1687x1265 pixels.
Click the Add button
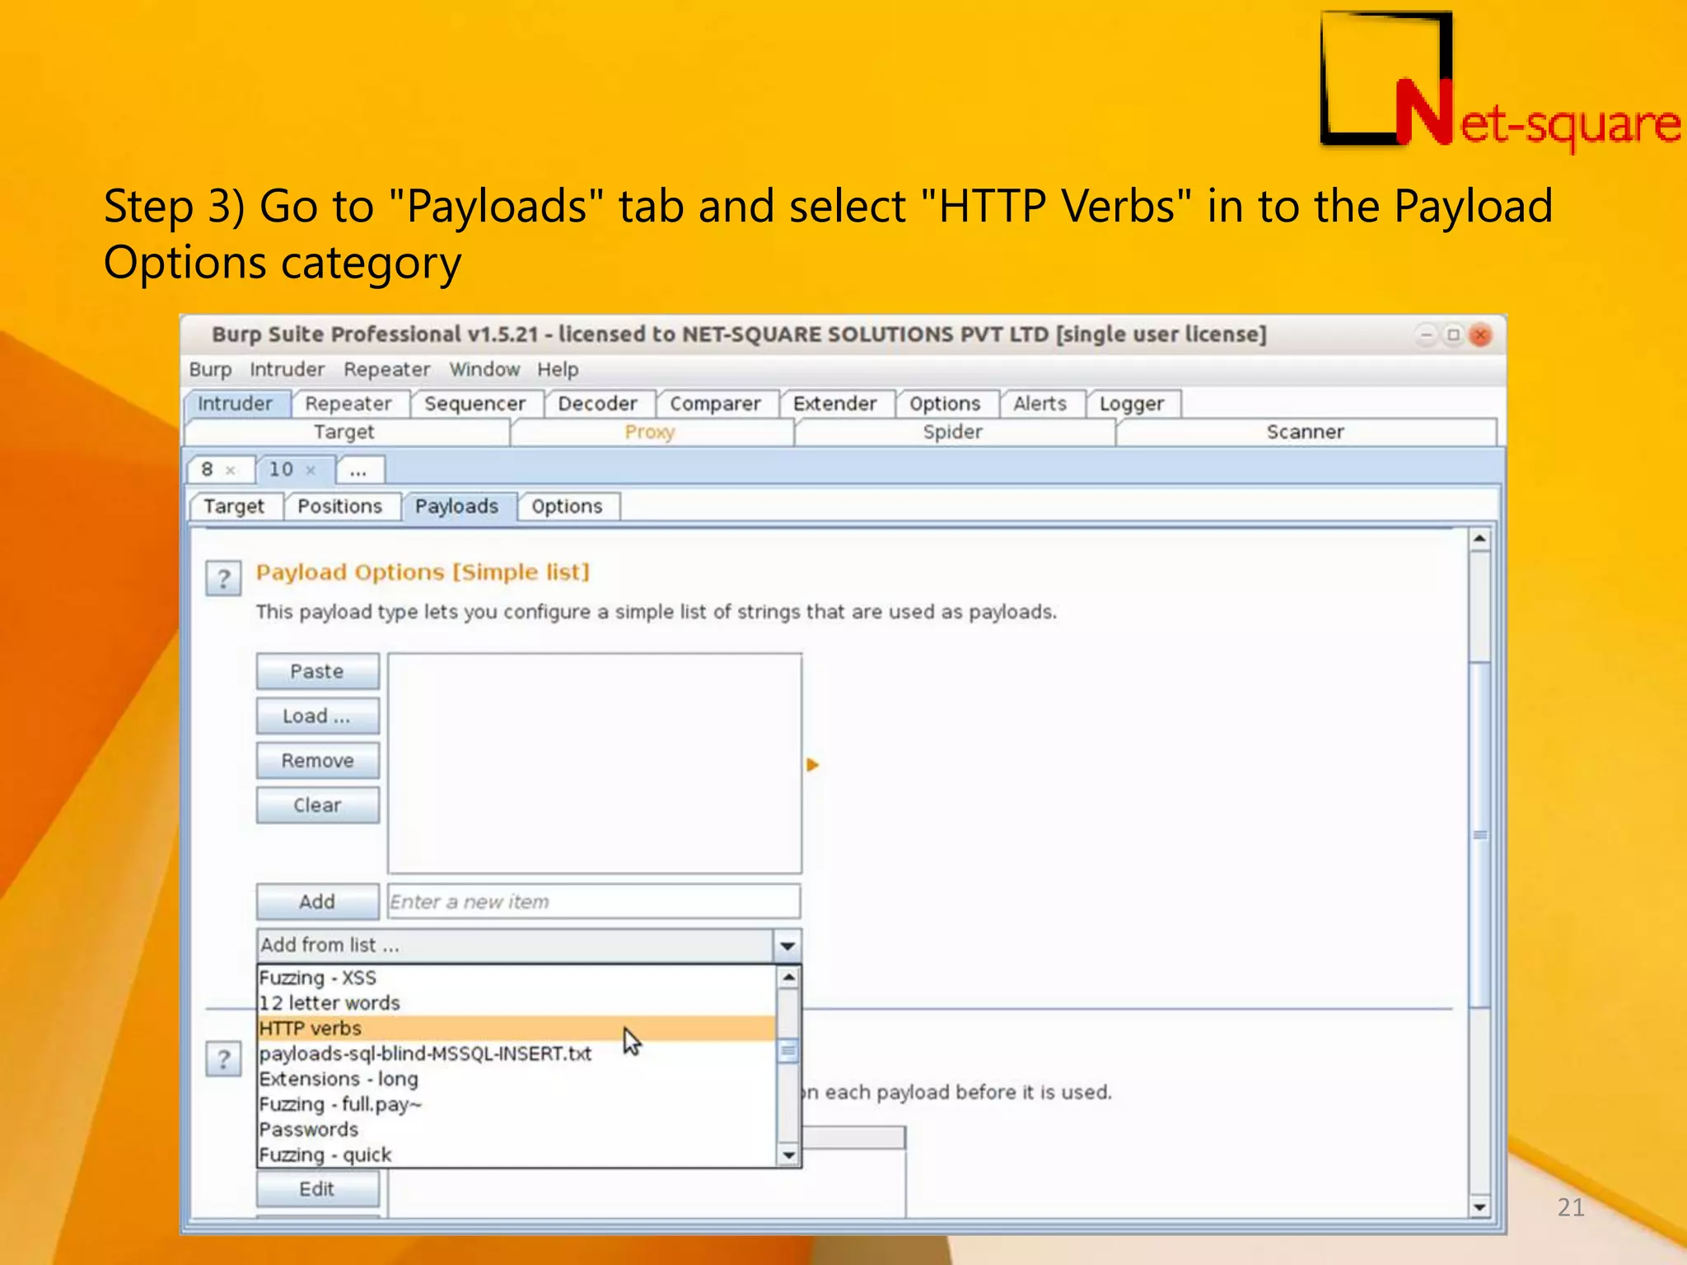pyautogui.click(x=317, y=902)
